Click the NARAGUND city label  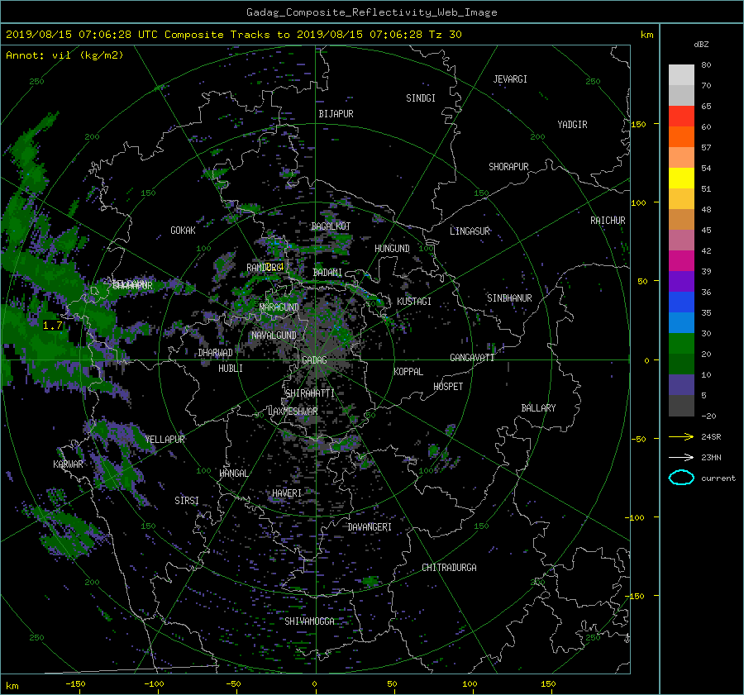(x=279, y=307)
